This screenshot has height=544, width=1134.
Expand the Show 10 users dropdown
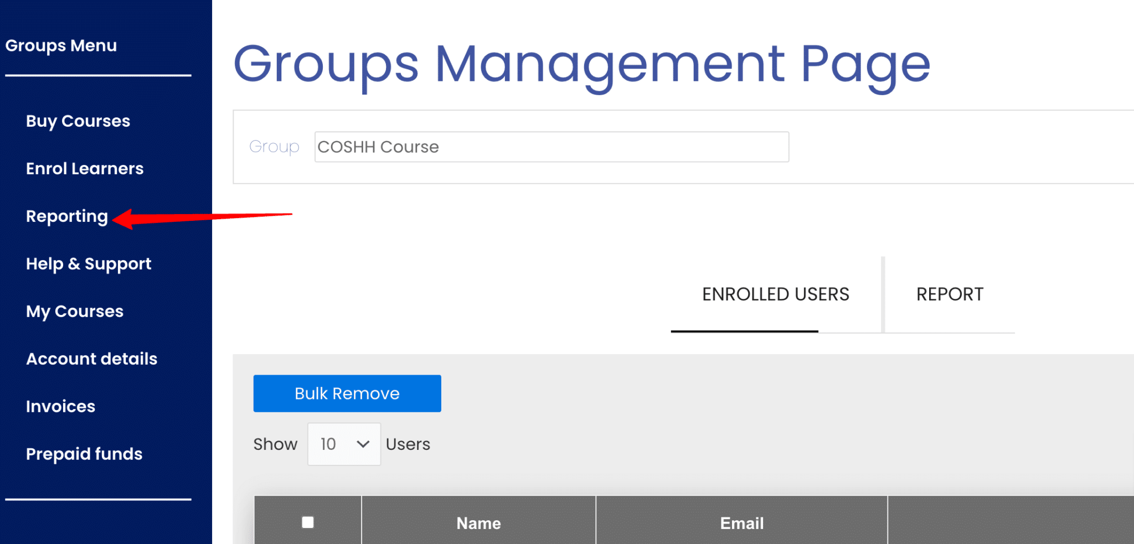coord(344,444)
